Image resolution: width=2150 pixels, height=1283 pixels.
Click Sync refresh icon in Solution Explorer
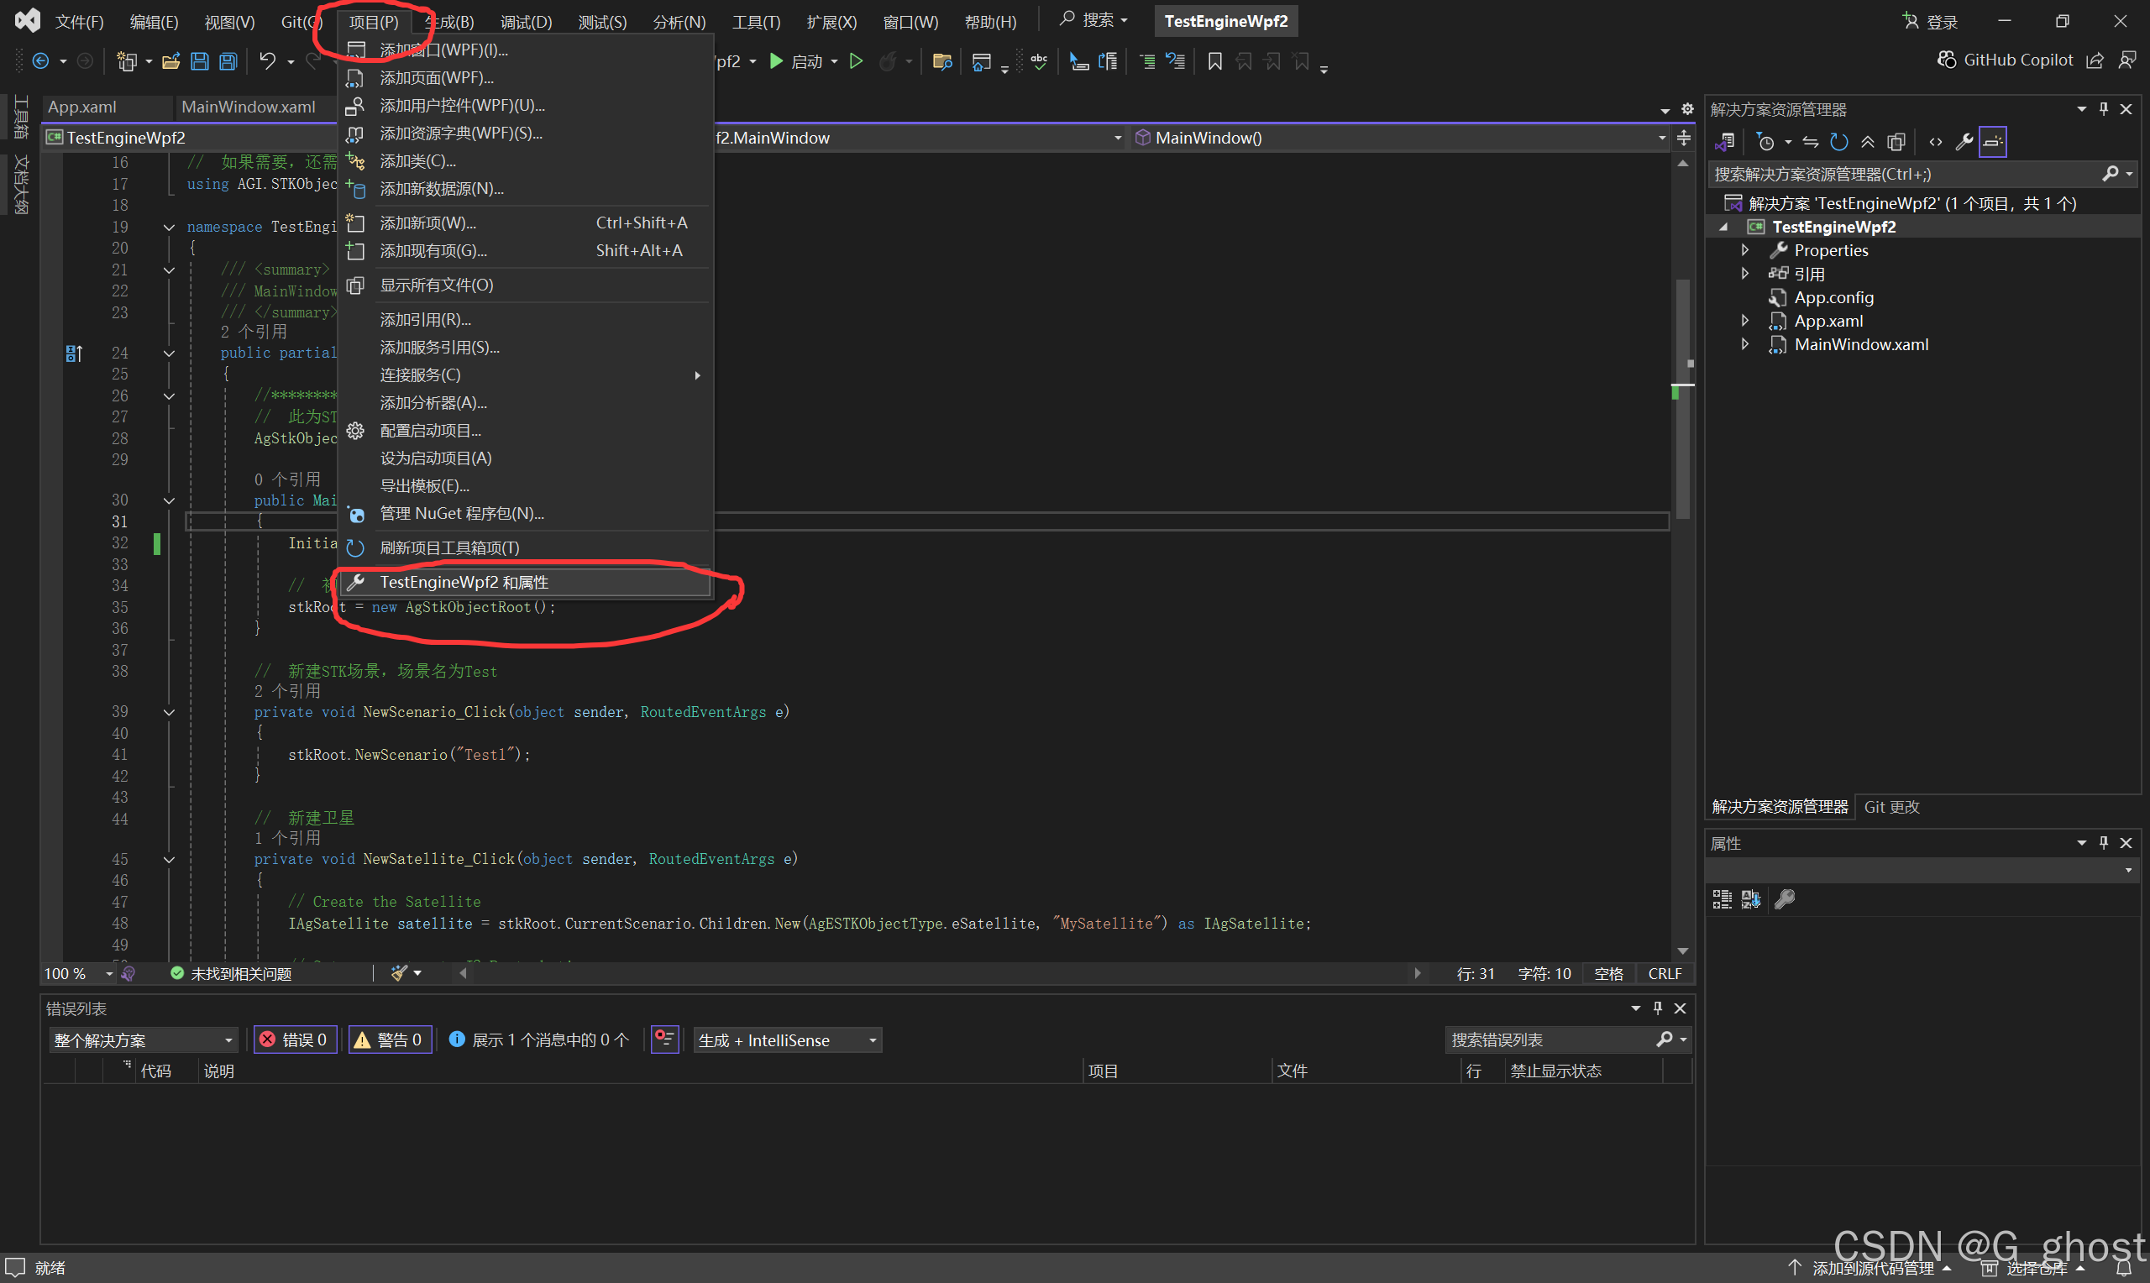pyautogui.click(x=1838, y=142)
